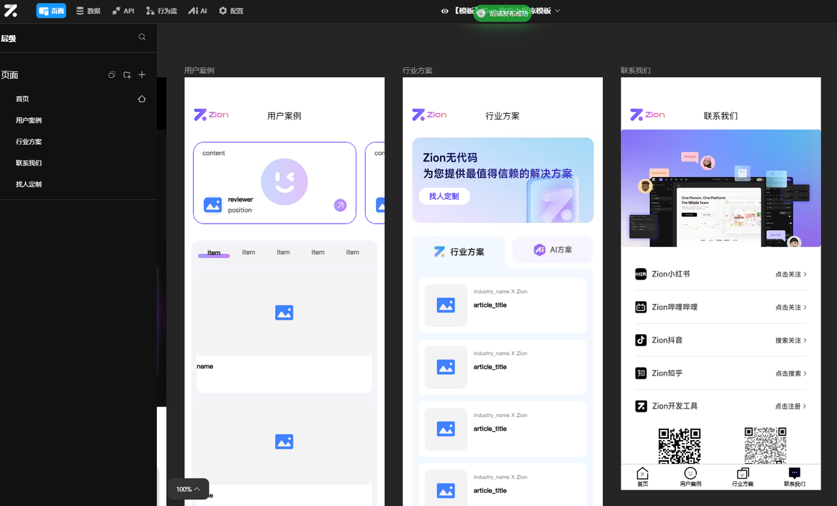Viewport: 837px width, 506px height.
Task: Select the 用户案例 page in the list
Action: pyautogui.click(x=29, y=120)
